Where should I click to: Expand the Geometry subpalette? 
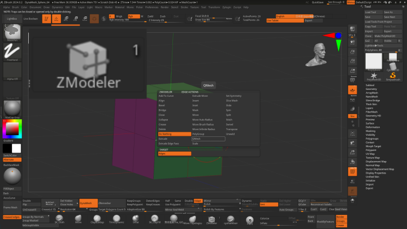coord(371,89)
